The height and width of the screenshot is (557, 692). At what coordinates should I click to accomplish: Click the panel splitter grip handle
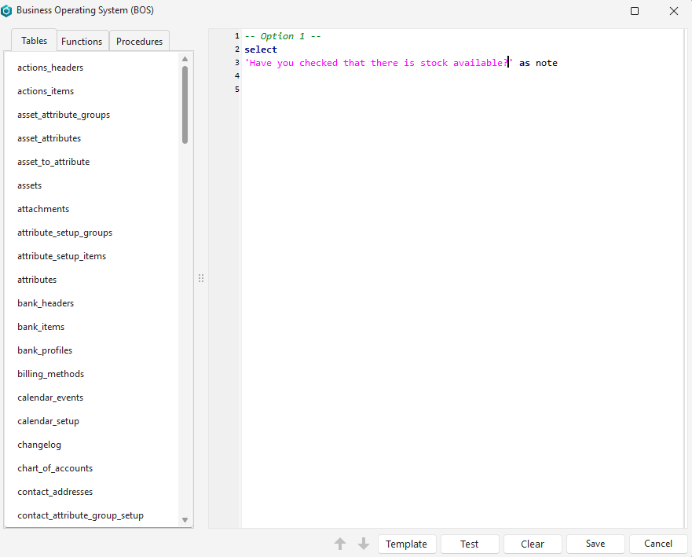point(201,278)
